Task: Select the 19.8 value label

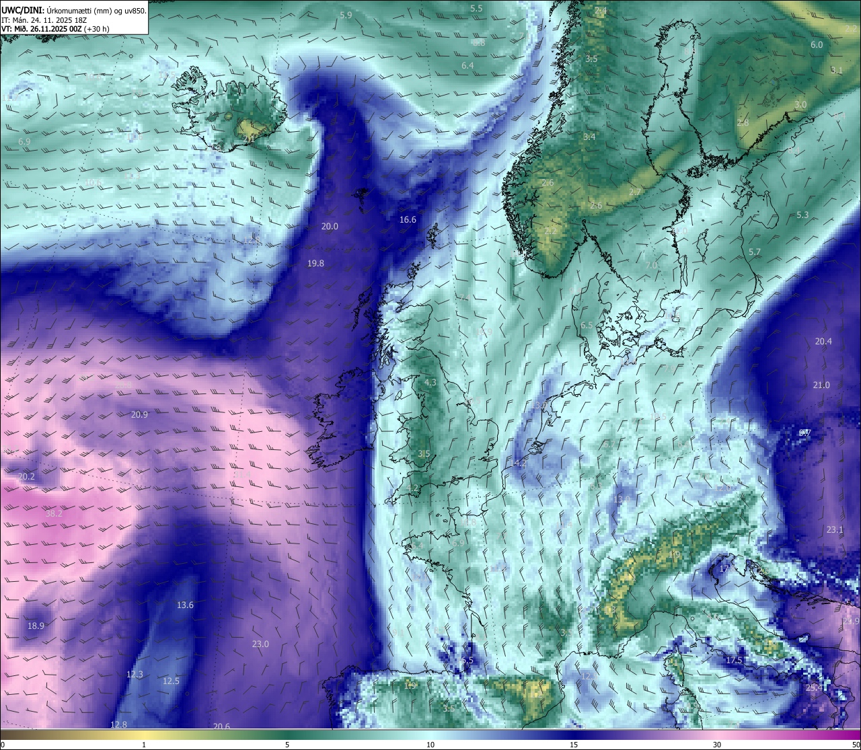Action: tap(315, 264)
